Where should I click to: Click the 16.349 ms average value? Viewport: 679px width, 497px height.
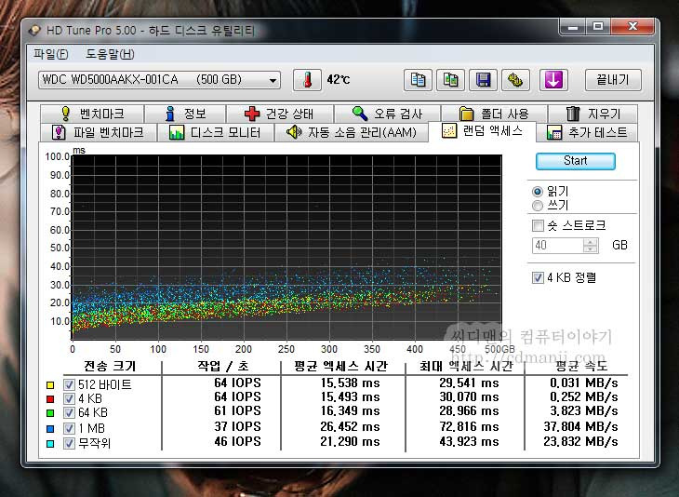coord(350,410)
